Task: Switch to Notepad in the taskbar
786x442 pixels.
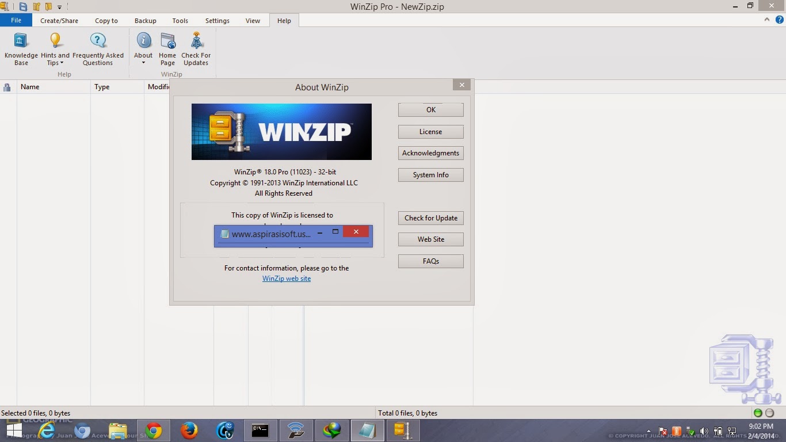Action: tap(367, 430)
